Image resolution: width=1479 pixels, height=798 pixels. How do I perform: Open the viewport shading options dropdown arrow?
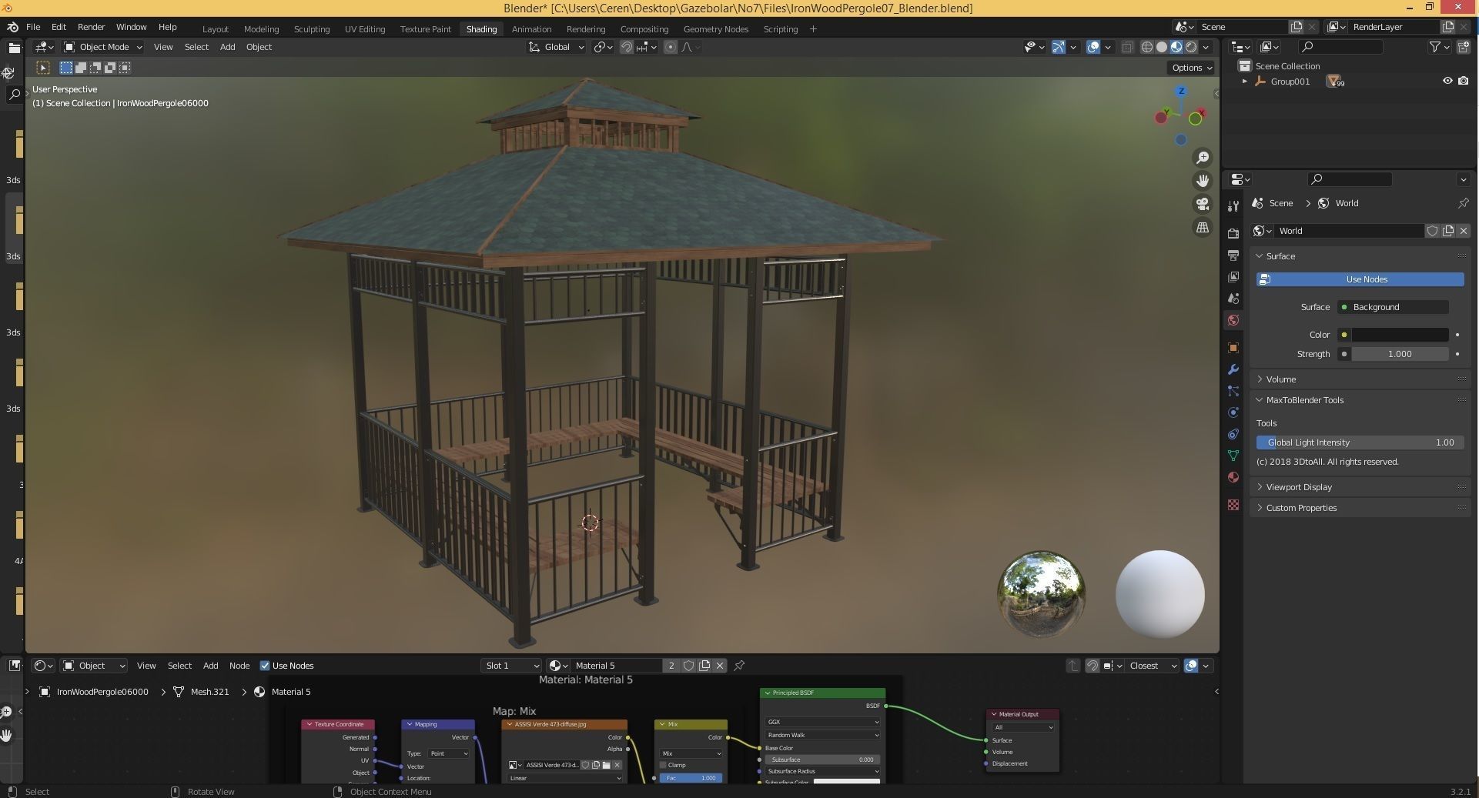1206,47
